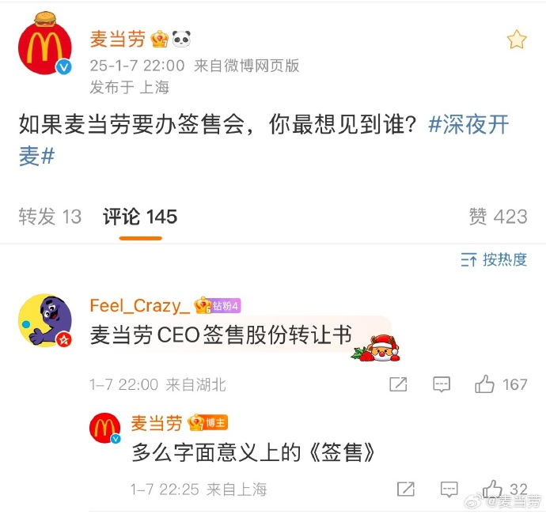The image size is (546, 514).
Task: Click the panda badge next to 麦当劳
Action: coord(181,39)
